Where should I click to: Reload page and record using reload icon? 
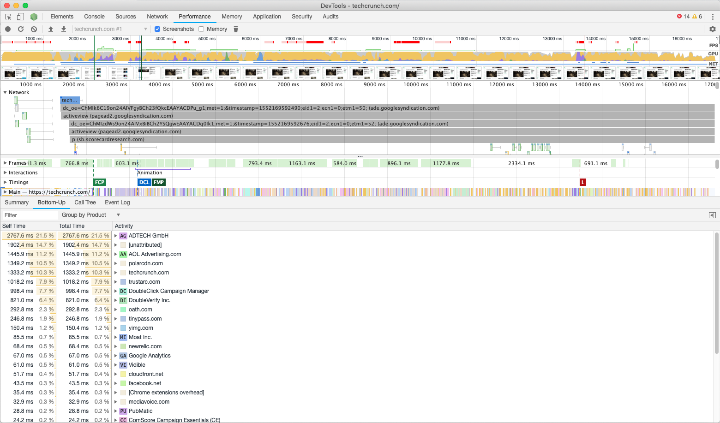20,29
